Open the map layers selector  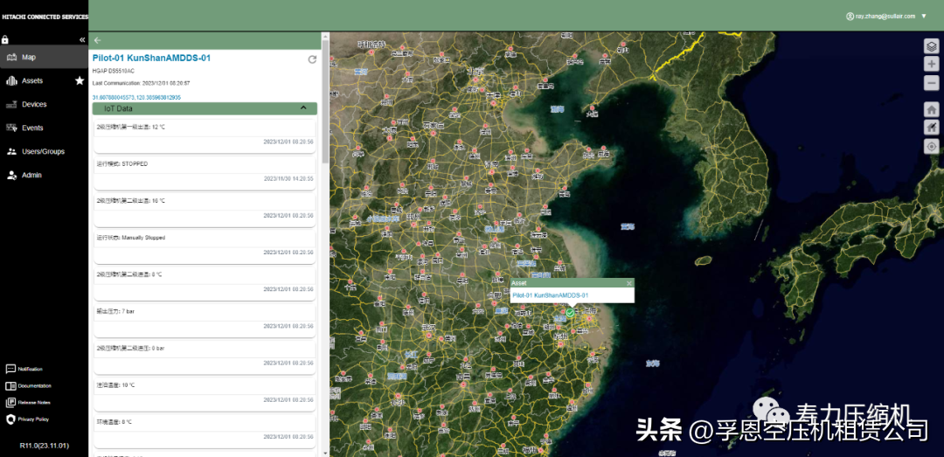pos(932,46)
